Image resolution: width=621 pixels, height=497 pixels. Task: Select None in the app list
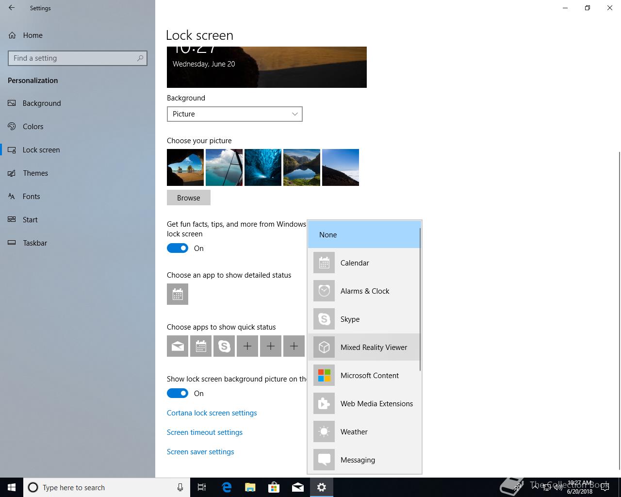pyautogui.click(x=364, y=235)
